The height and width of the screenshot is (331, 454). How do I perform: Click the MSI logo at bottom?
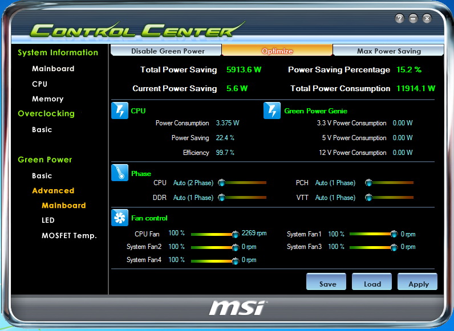(x=237, y=308)
